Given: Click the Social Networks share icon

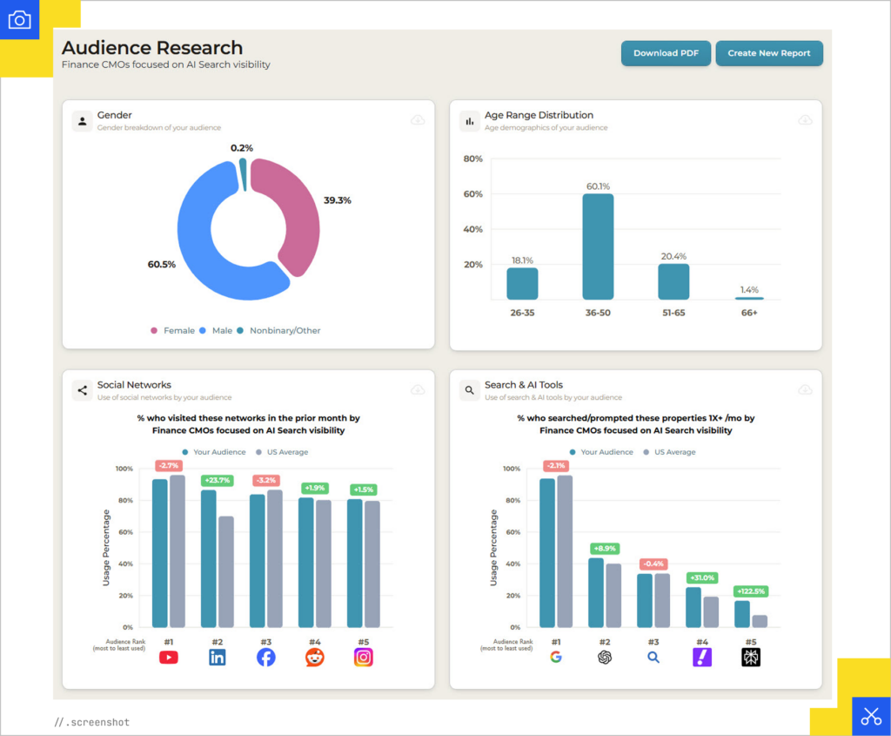Looking at the screenshot, I should click(83, 390).
